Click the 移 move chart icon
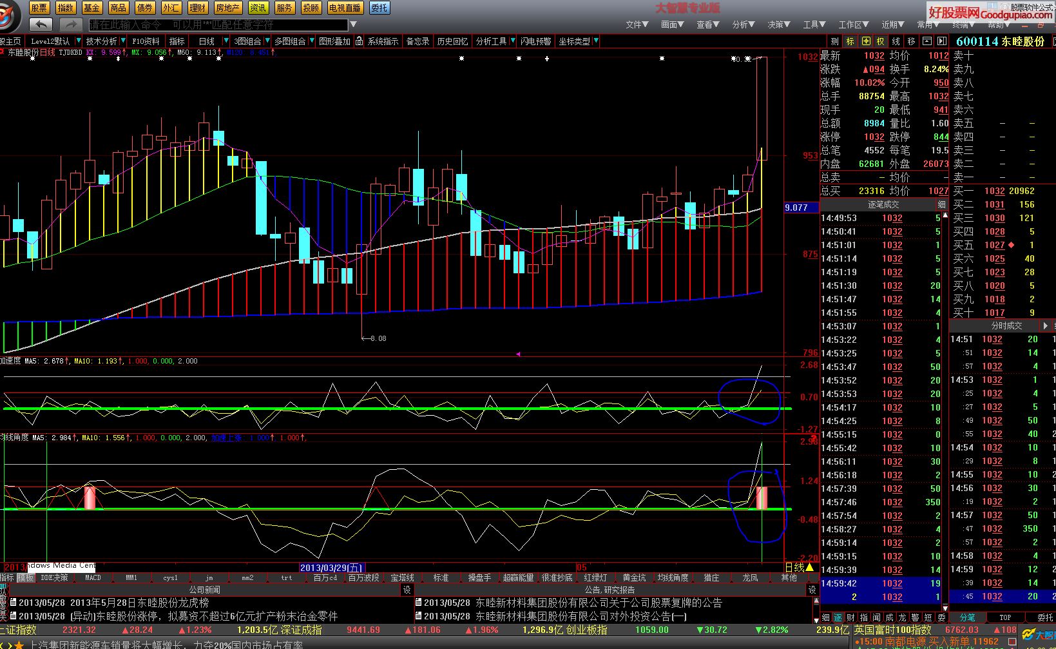 pos(911,41)
